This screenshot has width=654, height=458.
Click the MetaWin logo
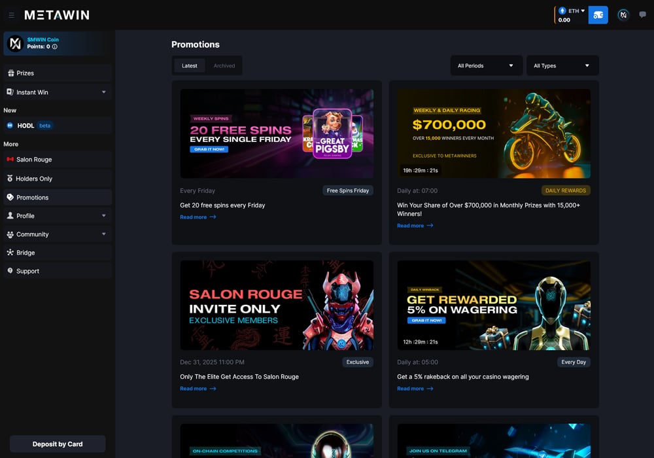(57, 15)
